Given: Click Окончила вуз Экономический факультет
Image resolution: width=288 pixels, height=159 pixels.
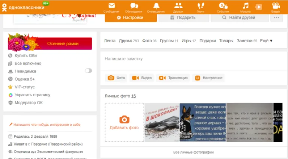Looking at the screenshot, I should point(49,152).
